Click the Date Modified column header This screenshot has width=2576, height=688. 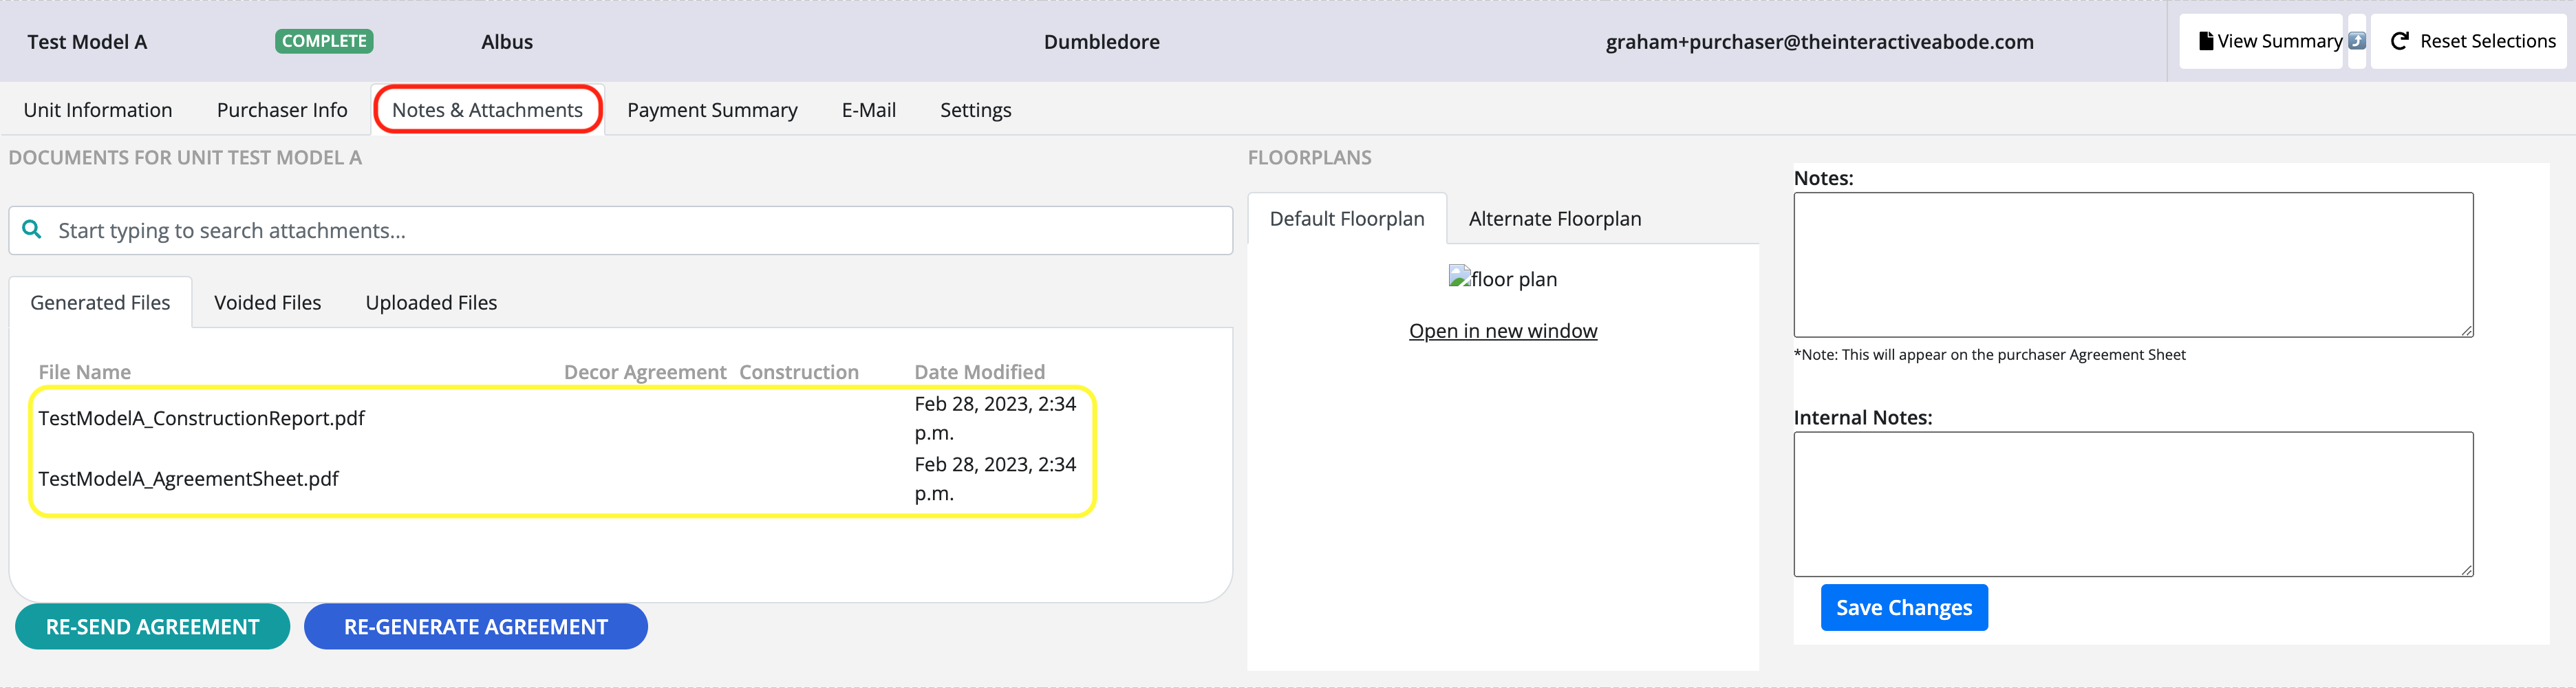click(x=979, y=371)
